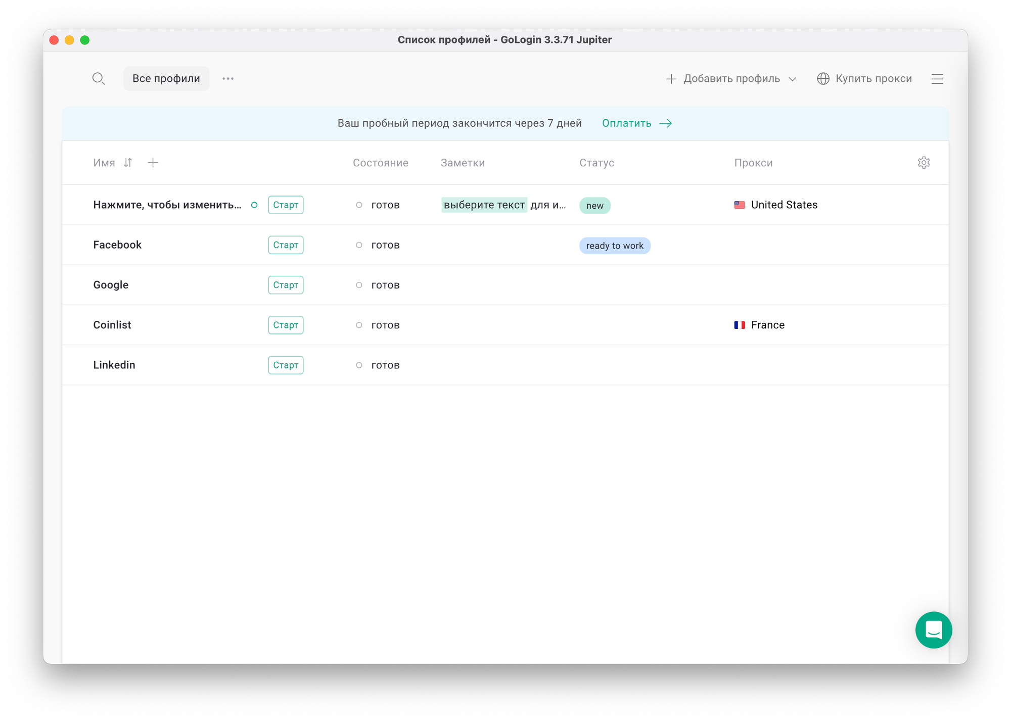Open the hamburger menu icon
This screenshot has height=721, width=1011.
pos(937,79)
